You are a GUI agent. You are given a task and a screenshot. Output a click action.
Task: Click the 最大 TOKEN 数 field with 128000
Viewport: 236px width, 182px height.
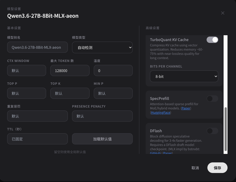[70, 70]
